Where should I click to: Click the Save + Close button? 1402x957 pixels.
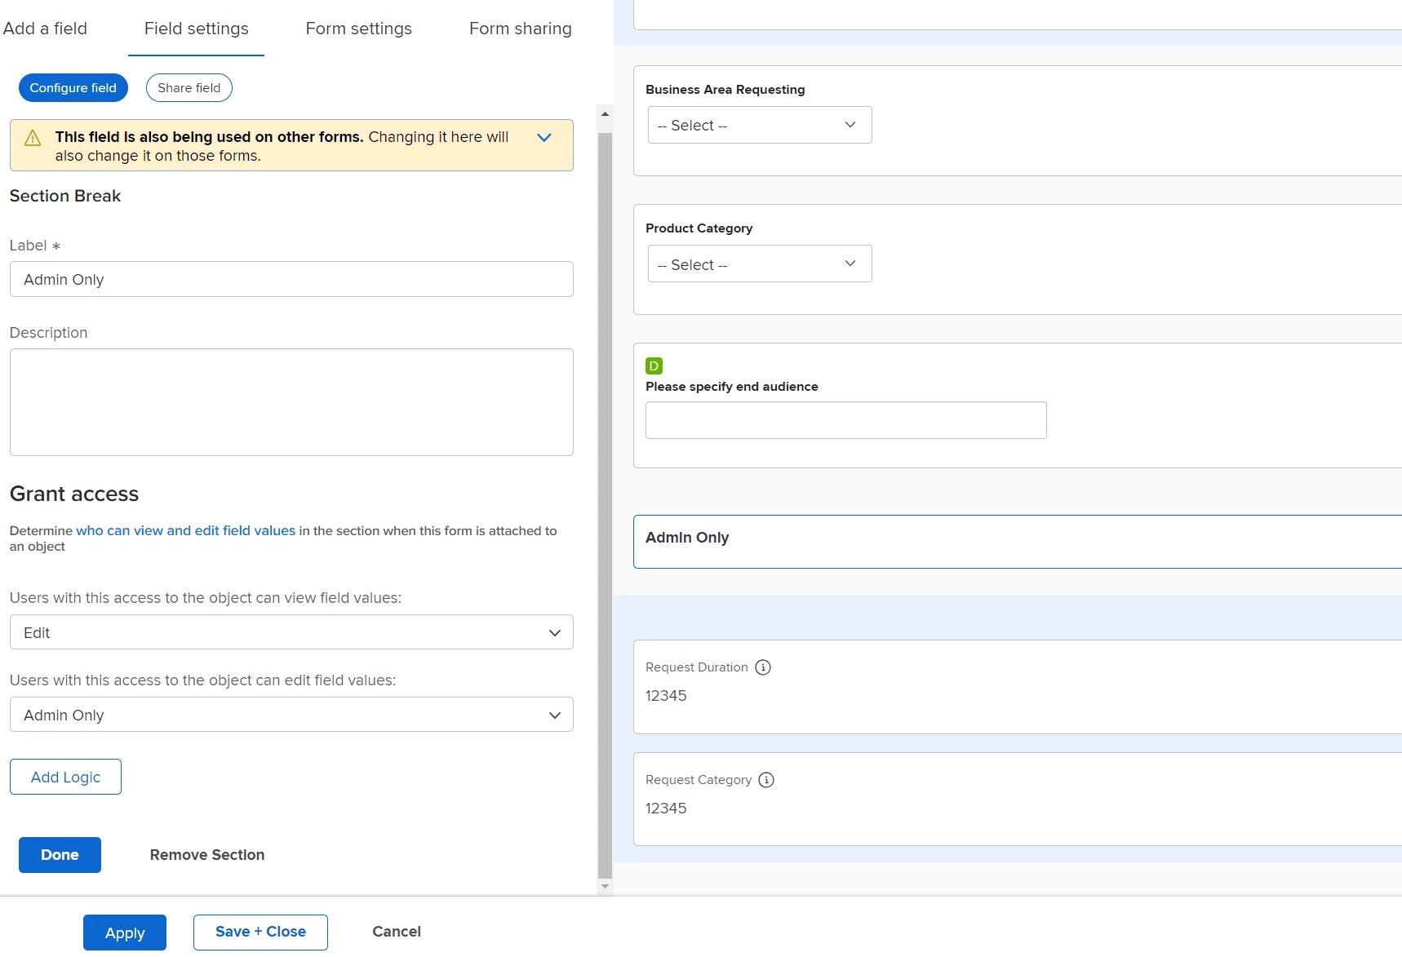(x=260, y=932)
